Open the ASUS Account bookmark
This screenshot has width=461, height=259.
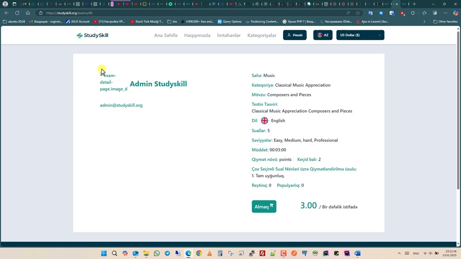pyautogui.click(x=77, y=22)
